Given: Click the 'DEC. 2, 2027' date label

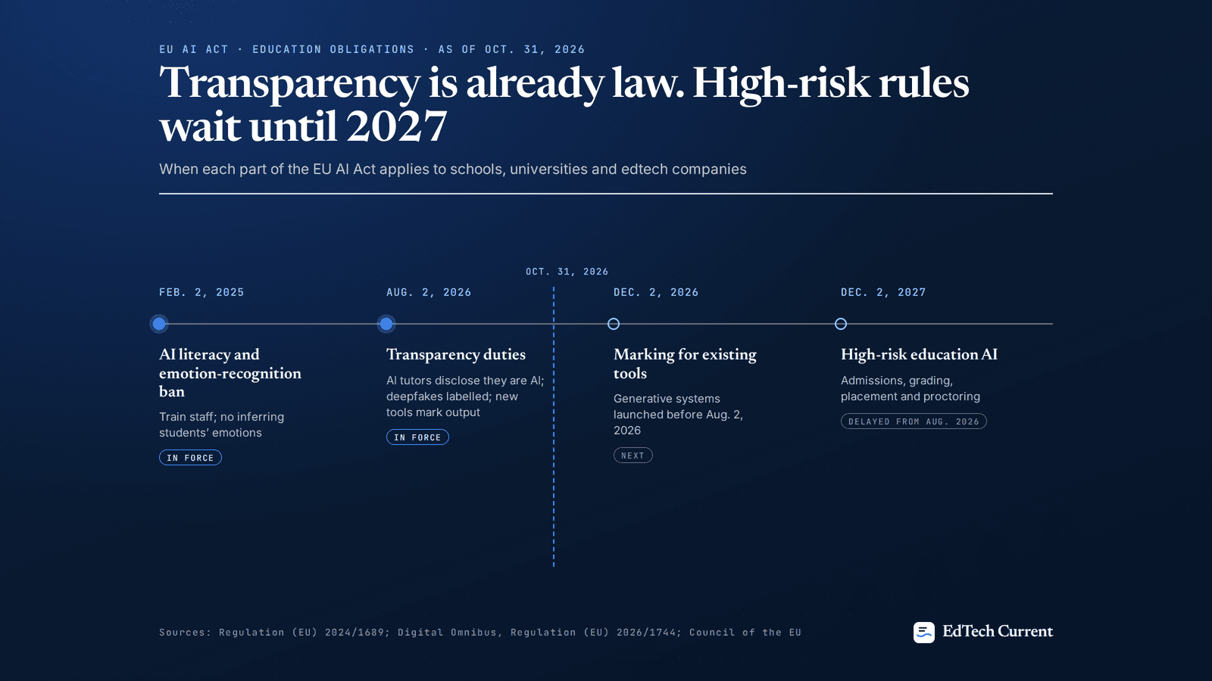Looking at the screenshot, I should (883, 292).
